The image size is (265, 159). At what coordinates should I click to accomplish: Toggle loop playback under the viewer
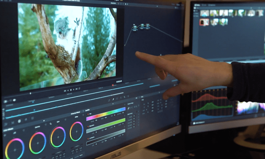click(79, 88)
